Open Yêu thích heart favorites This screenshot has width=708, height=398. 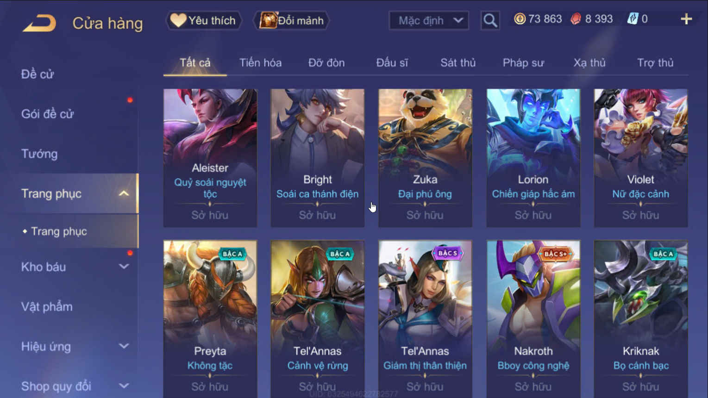(x=204, y=20)
